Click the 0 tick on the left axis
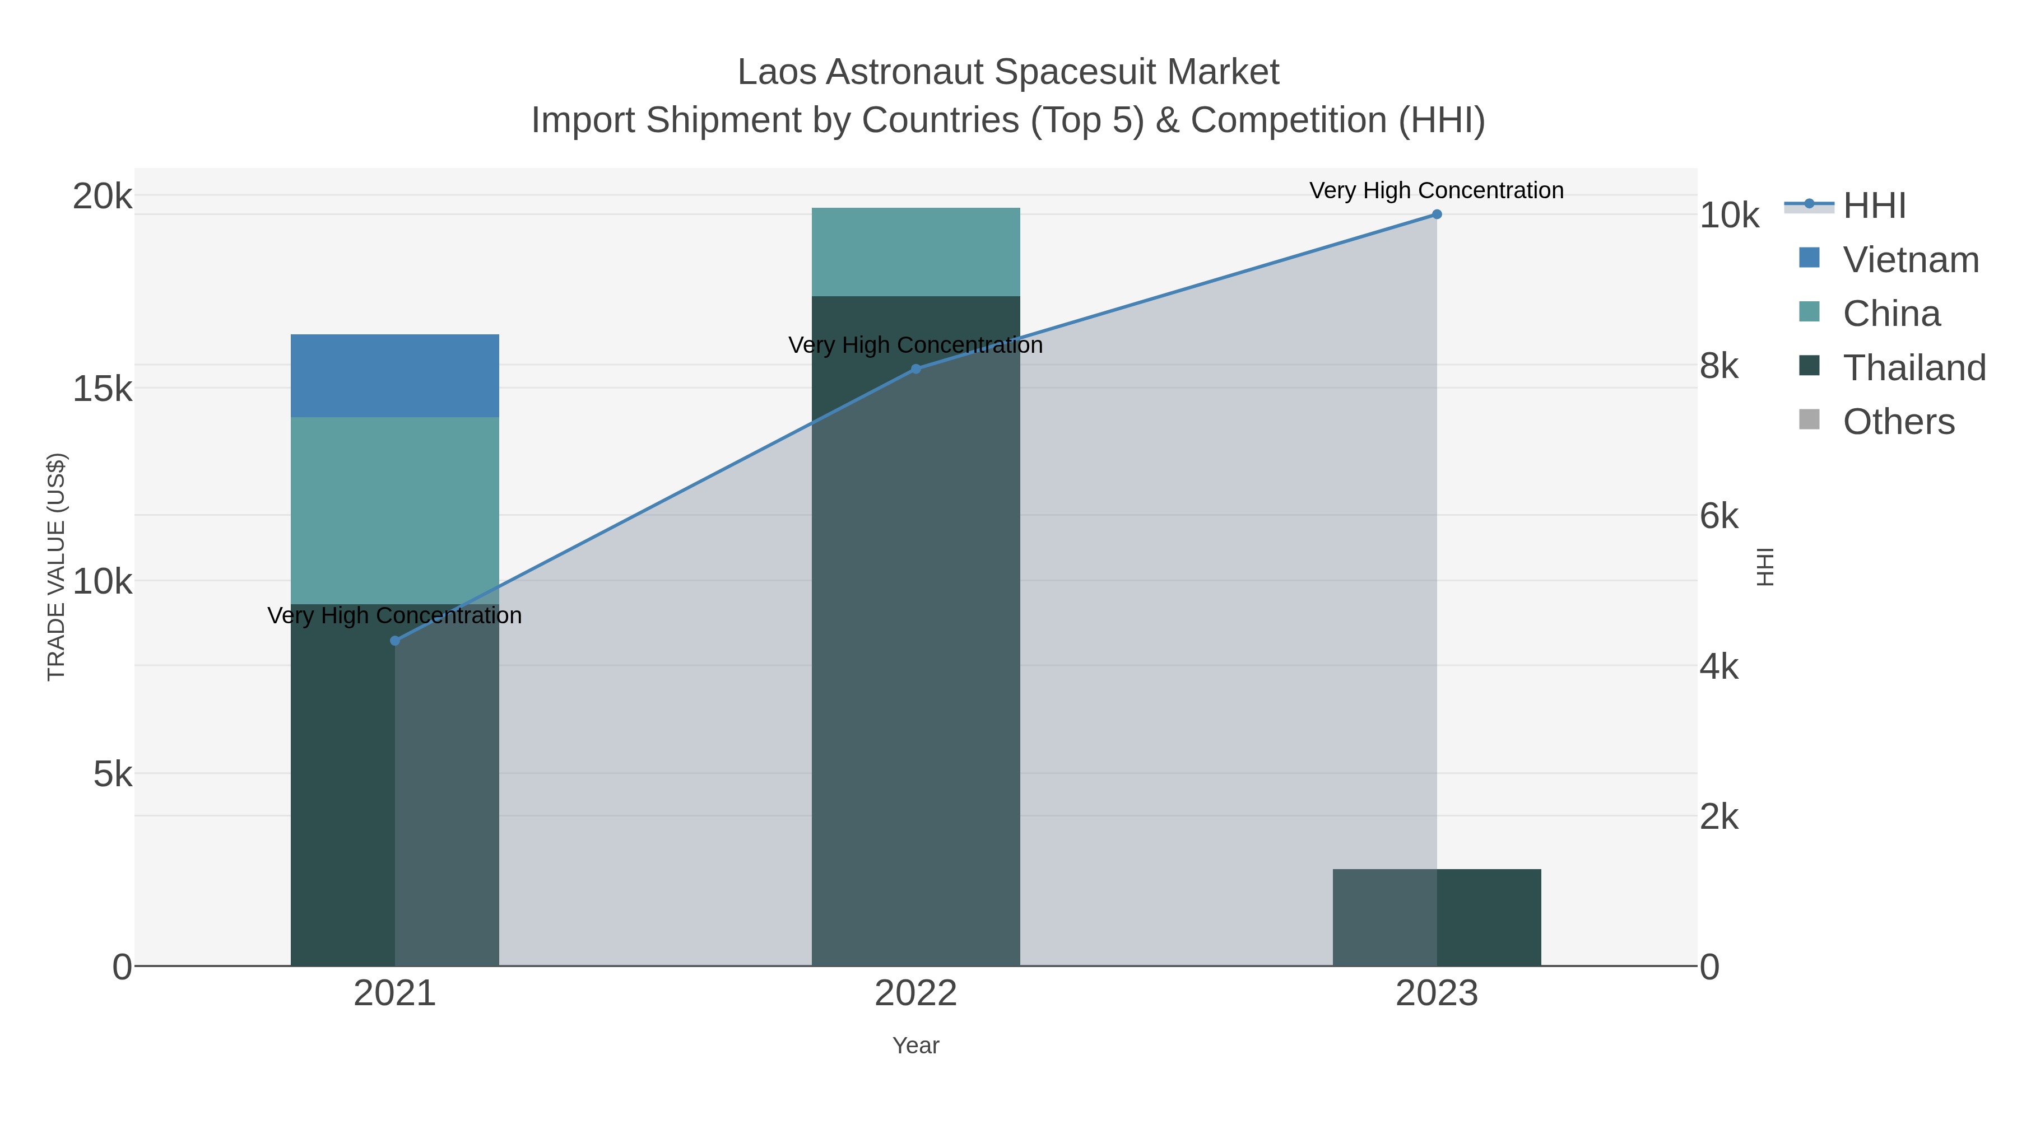 point(123,967)
